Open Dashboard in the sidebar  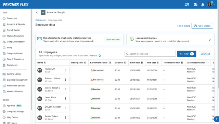tap(12, 18)
